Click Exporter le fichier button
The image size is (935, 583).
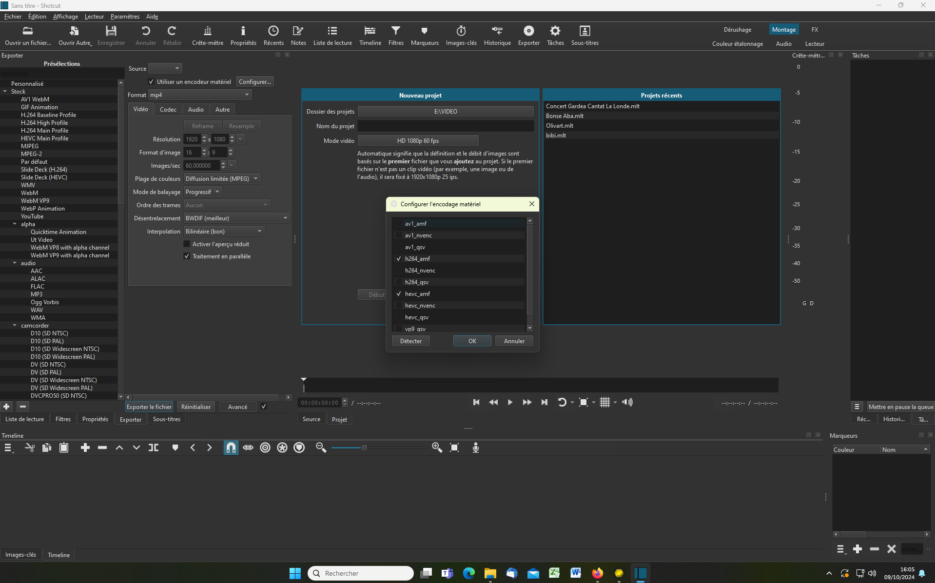(149, 407)
